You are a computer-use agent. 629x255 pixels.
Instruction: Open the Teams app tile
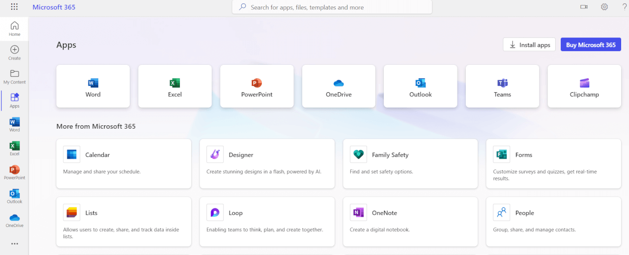click(x=502, y=86)
